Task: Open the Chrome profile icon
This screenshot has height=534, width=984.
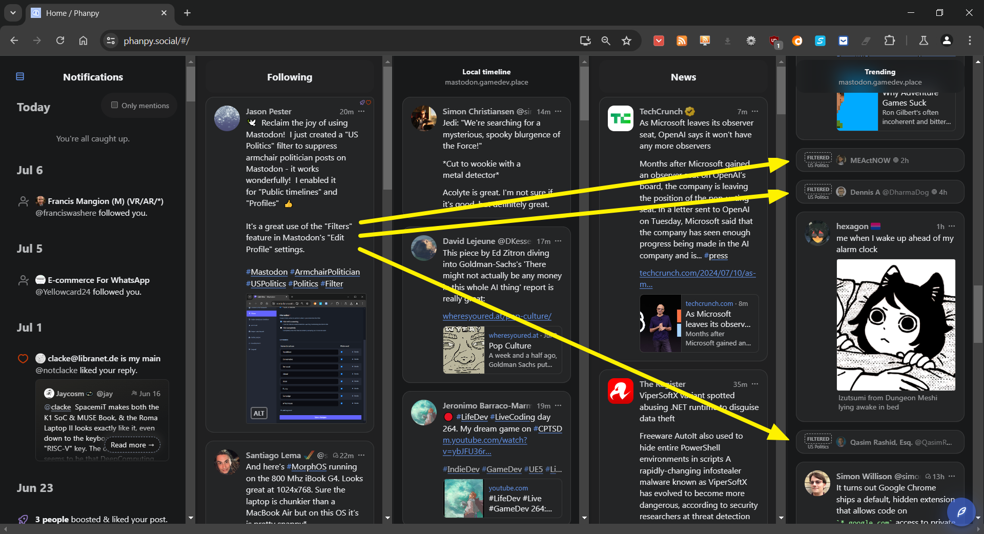Action: pos(947,40)
